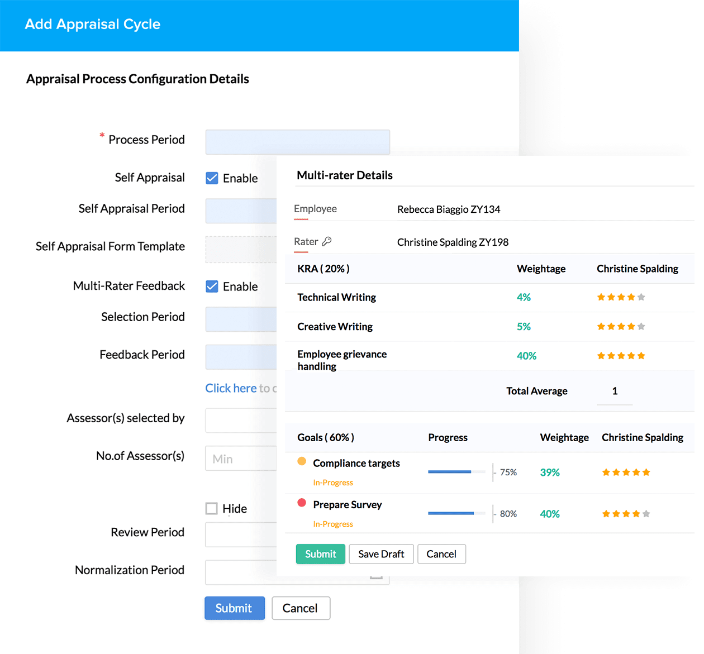
Task: Click the 'Goals ( 60% )' header
Action: coord(326,437)
